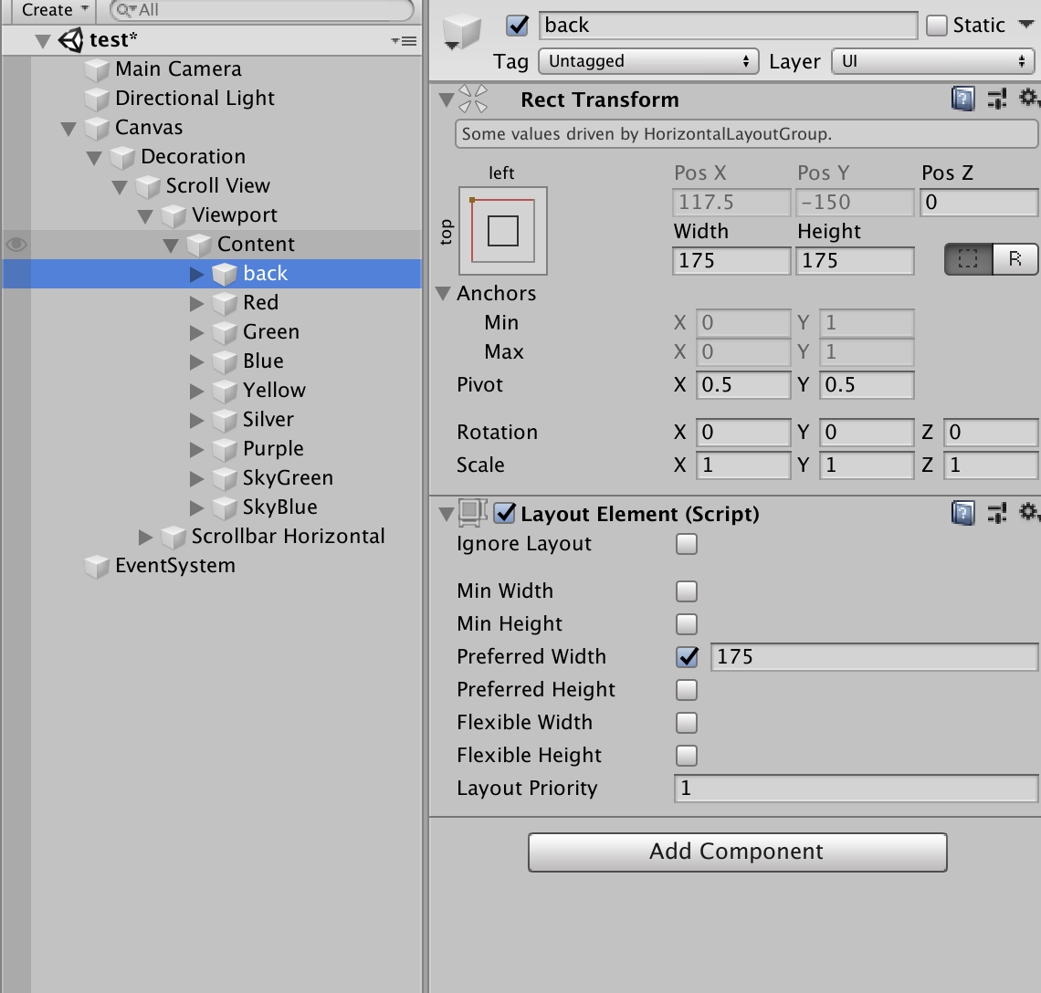Image resolution: width=1041 pixels, height=993 pixels.
Task: Enable the Static checkbox
Action: click(x=936, y=26)
